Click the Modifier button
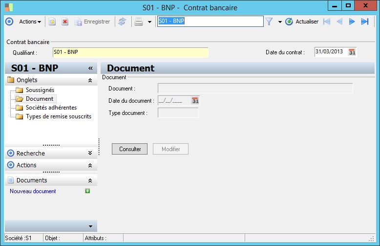 tap(170, 149)
